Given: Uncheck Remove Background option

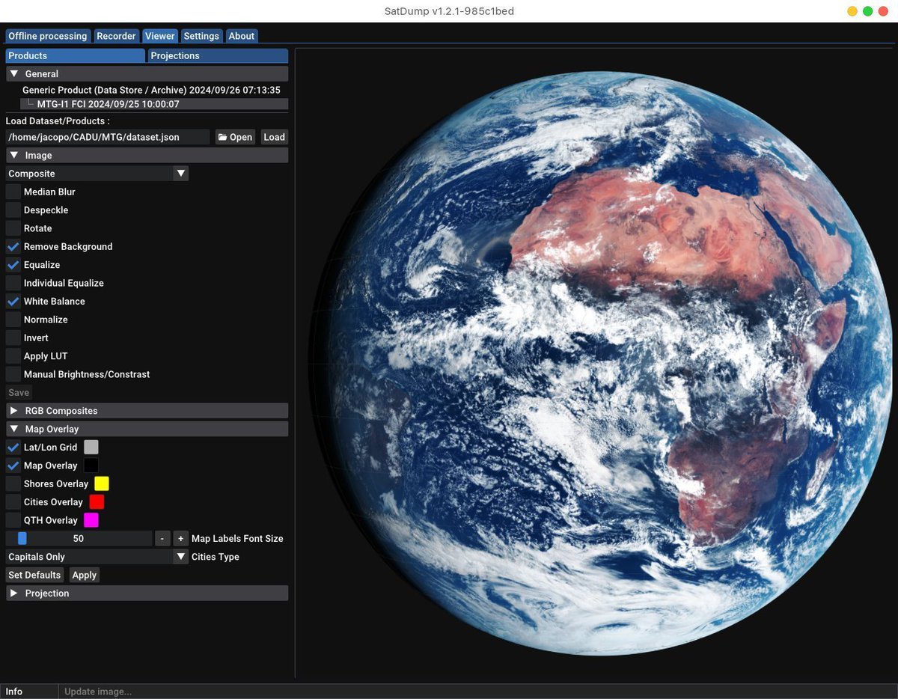Looking at the screenshot, I should [x=13, y=247].
